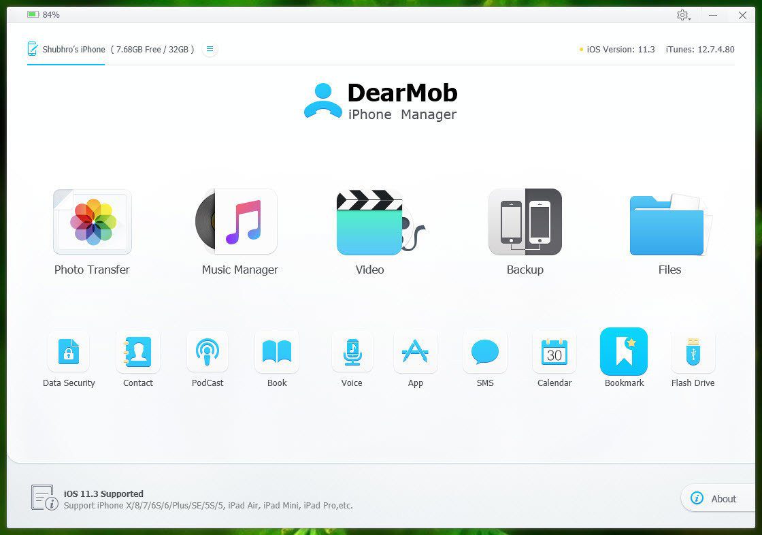Viewport: 762px width, 535px height.
Task: Click the supported devices list text
Action: (208, 505)
